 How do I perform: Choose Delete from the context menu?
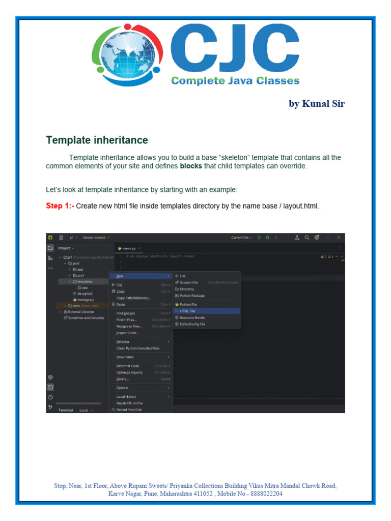(141, 379)
